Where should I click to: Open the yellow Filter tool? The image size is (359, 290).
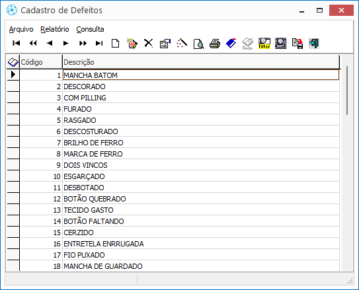tap(264, 44)
